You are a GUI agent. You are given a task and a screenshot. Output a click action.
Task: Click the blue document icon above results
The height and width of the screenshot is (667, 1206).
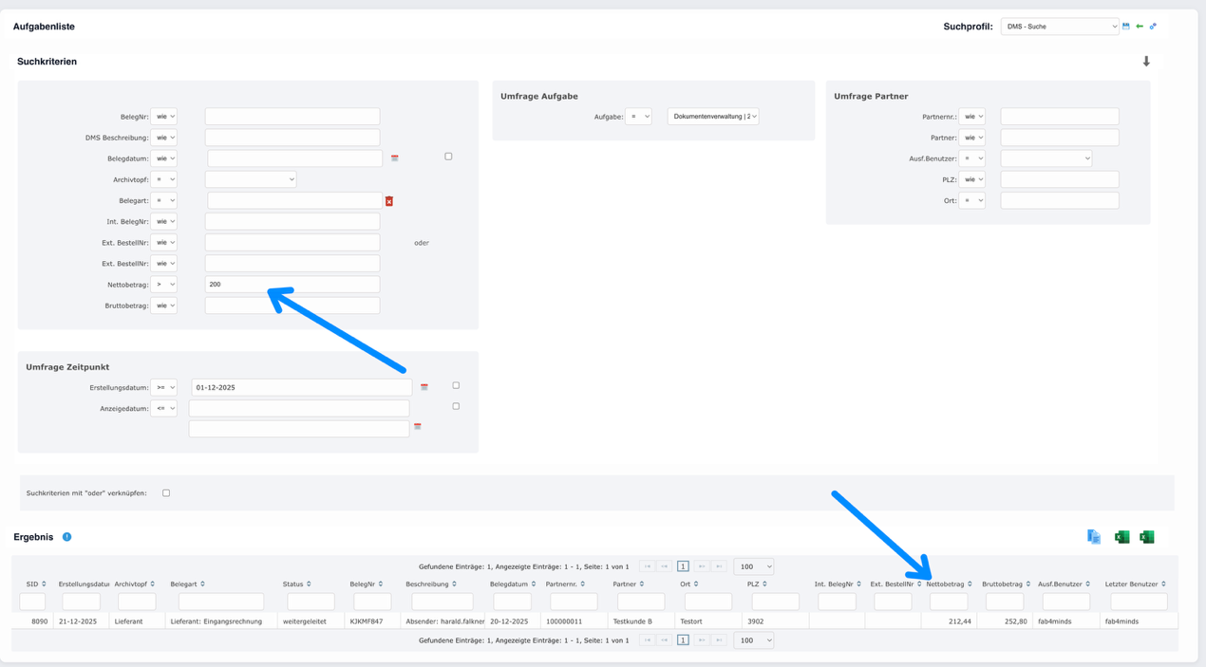tap(1094, 537)
